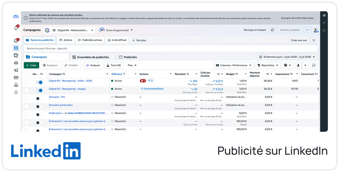The image size is (339, 172).
Task: Enable the Annuaire-particuliers campaign switch
Action: pyautogui.click(x=39, y=107)
